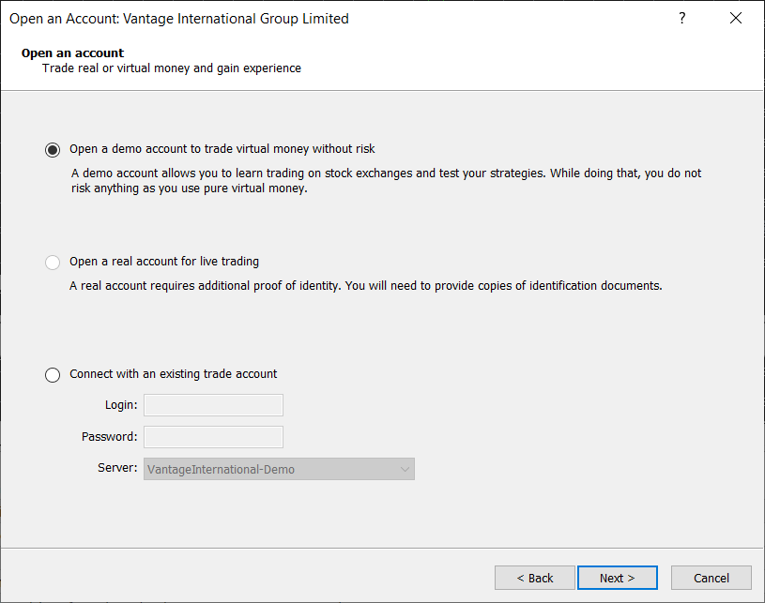
Task: Choose the real account radio button
Action: (53, 263)
